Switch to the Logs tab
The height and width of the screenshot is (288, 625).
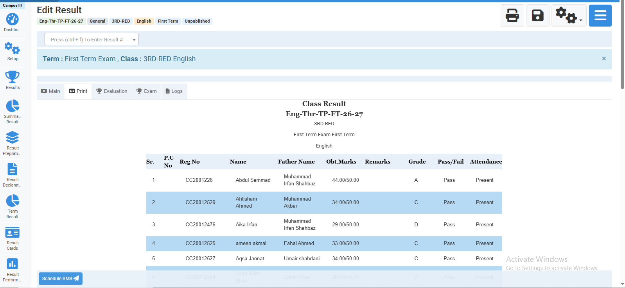click(x=174, y=91)
